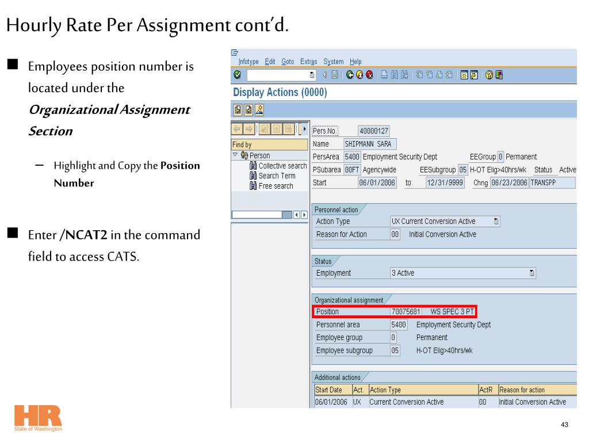The width and height of the screenshot is (589, 442).
Task: Collapse the Person tree node
Action: tap(235, 155)
